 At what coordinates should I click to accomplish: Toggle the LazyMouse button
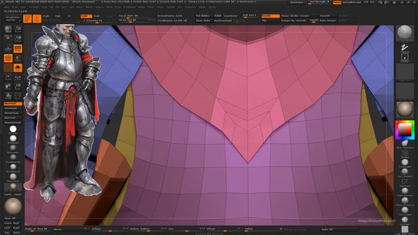click(231, 16)
